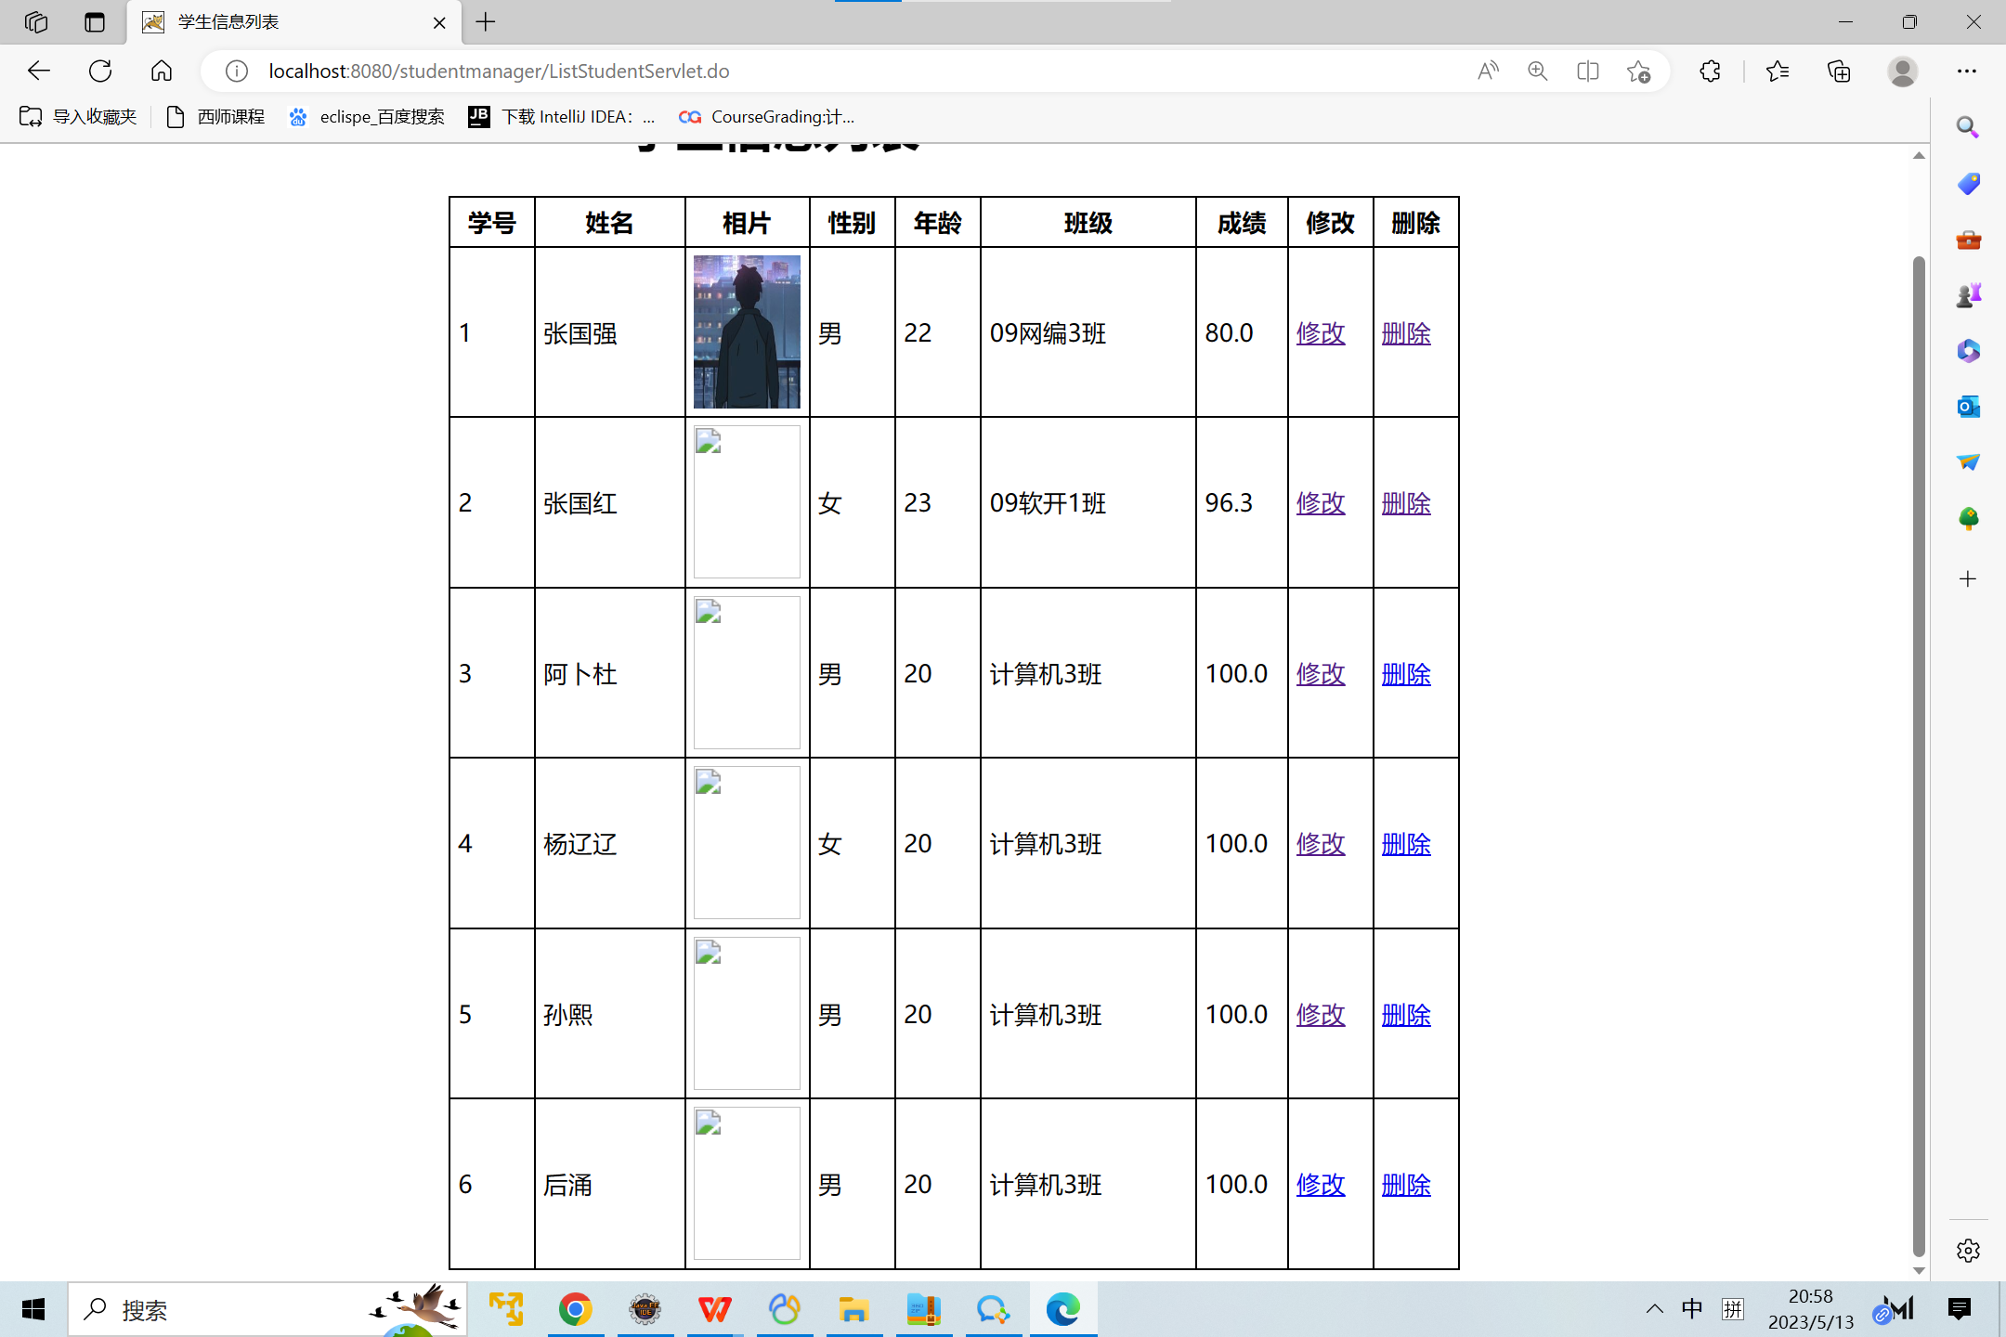This screenshot has width=2006, height=1337.
Task: Go to browser home page icon
Action: (162, 71)
